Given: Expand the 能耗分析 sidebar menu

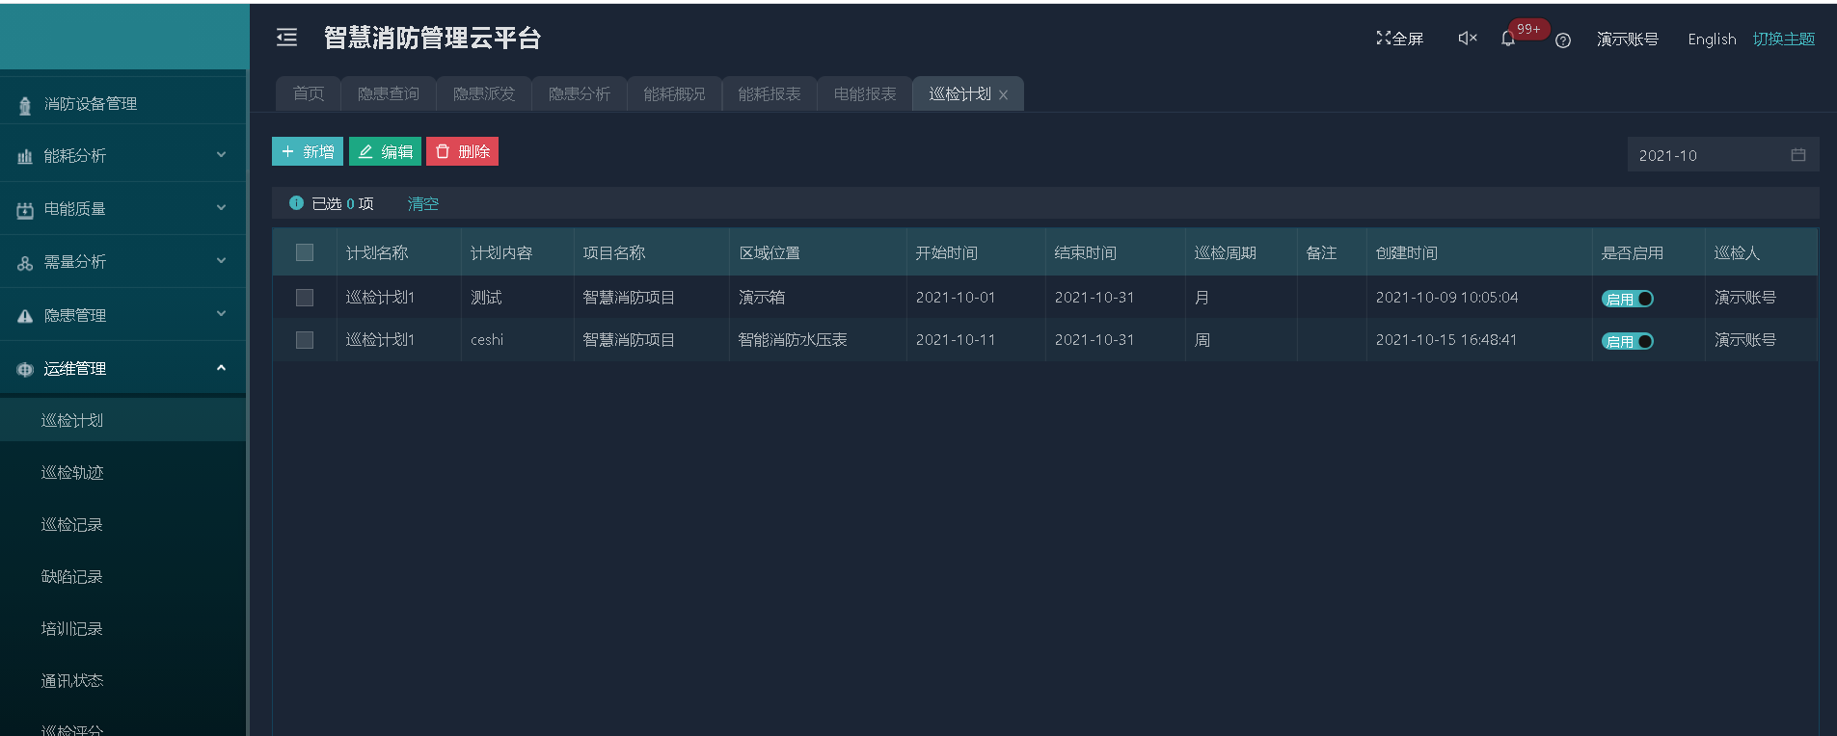Looking at the screenshot, I should pyautogui.click(x=123, y=155).
